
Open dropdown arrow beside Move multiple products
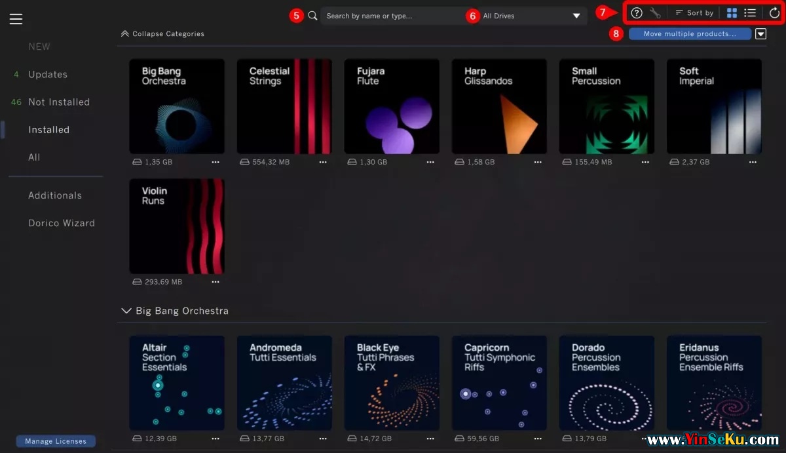760,34
